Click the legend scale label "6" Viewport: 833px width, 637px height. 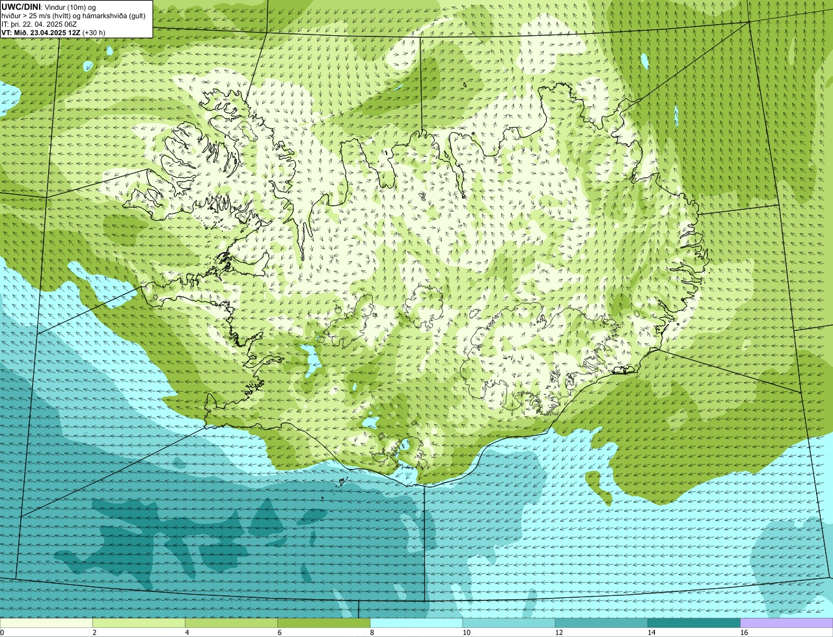tap(280, 632)
